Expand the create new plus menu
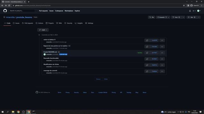Screen dimensions: 204x114 [x=194, y=11]
